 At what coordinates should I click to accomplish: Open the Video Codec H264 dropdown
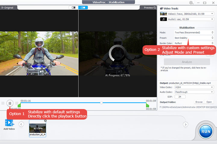pyautogui.click(x=194, y=87)
